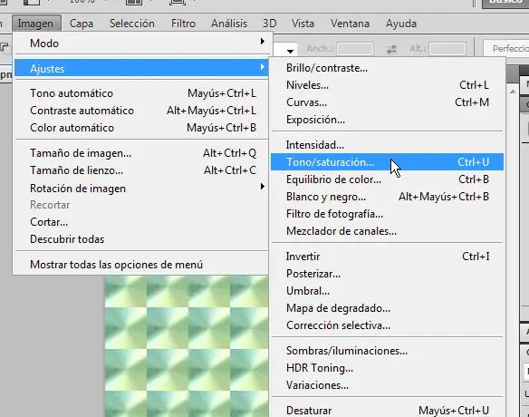Select Descubrir todas
The height and width of the screenshot is (417, 529).
tap(141, 239)
